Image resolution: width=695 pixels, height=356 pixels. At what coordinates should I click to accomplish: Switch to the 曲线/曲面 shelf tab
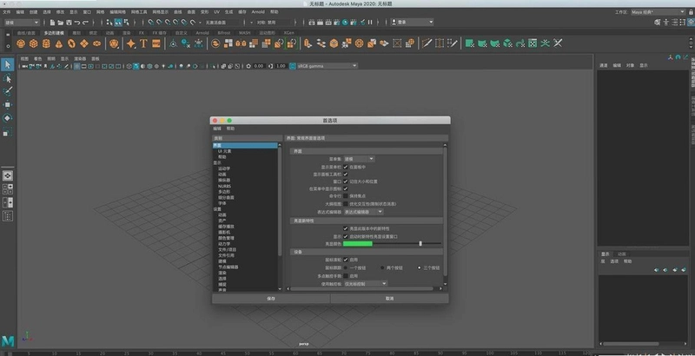[x=26, y=33]
